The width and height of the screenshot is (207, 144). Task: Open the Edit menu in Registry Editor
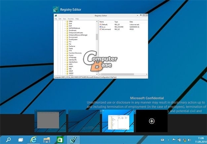[x=60, y=19]
